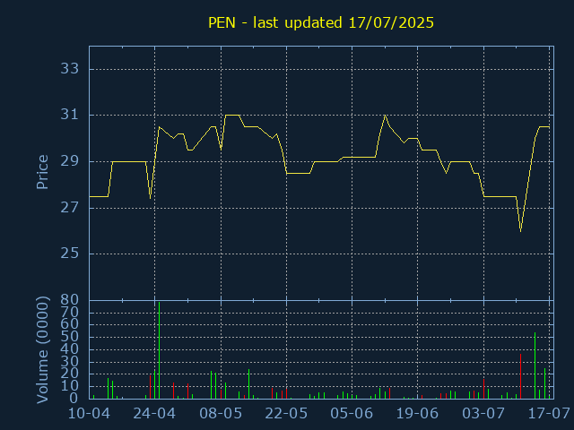Click the 05-06 date label

click(352, 414)
